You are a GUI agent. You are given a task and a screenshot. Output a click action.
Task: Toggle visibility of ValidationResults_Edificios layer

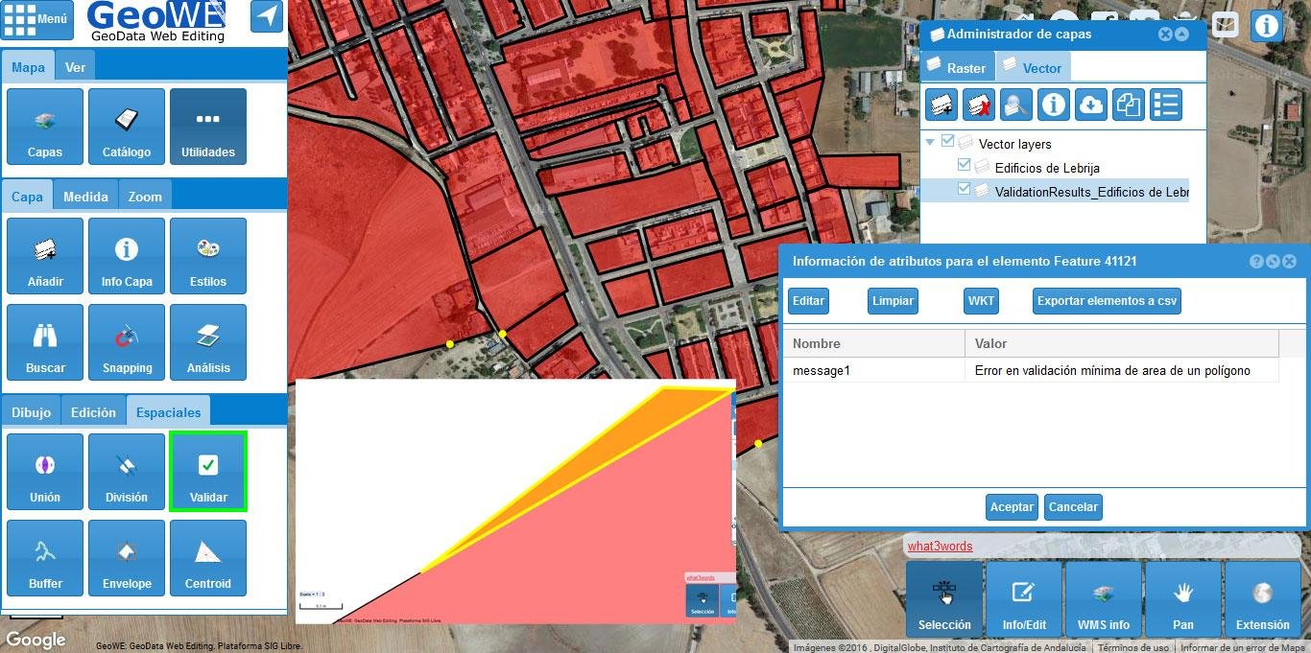click(x=963, y=190)
